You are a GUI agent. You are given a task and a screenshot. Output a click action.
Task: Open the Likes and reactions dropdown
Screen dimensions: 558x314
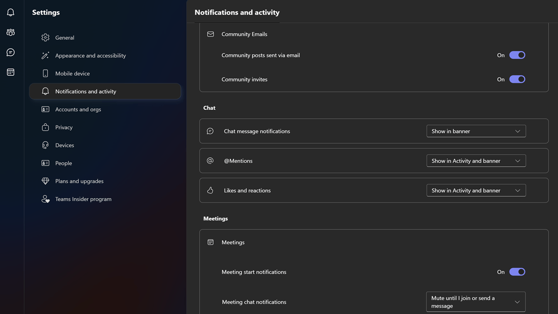(476, 190)
